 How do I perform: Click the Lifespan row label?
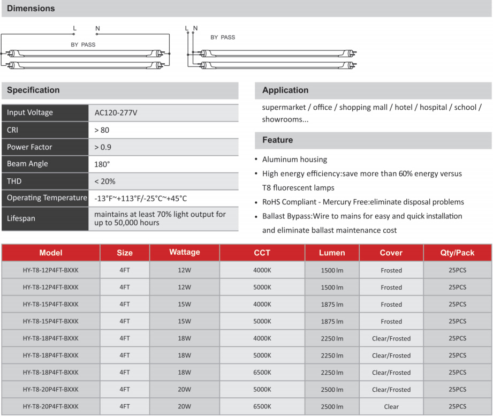click(21, 218)
